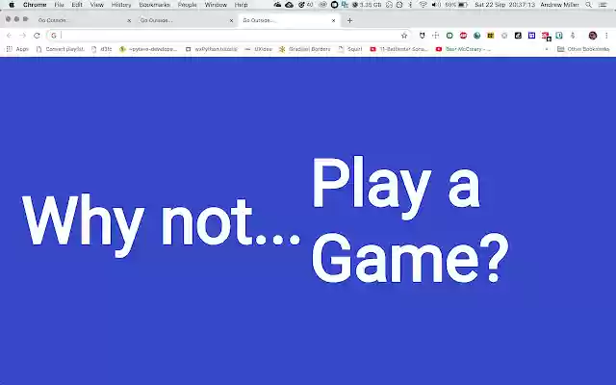Open the Window menu
616x385 pixels.
tap(216, 5)
